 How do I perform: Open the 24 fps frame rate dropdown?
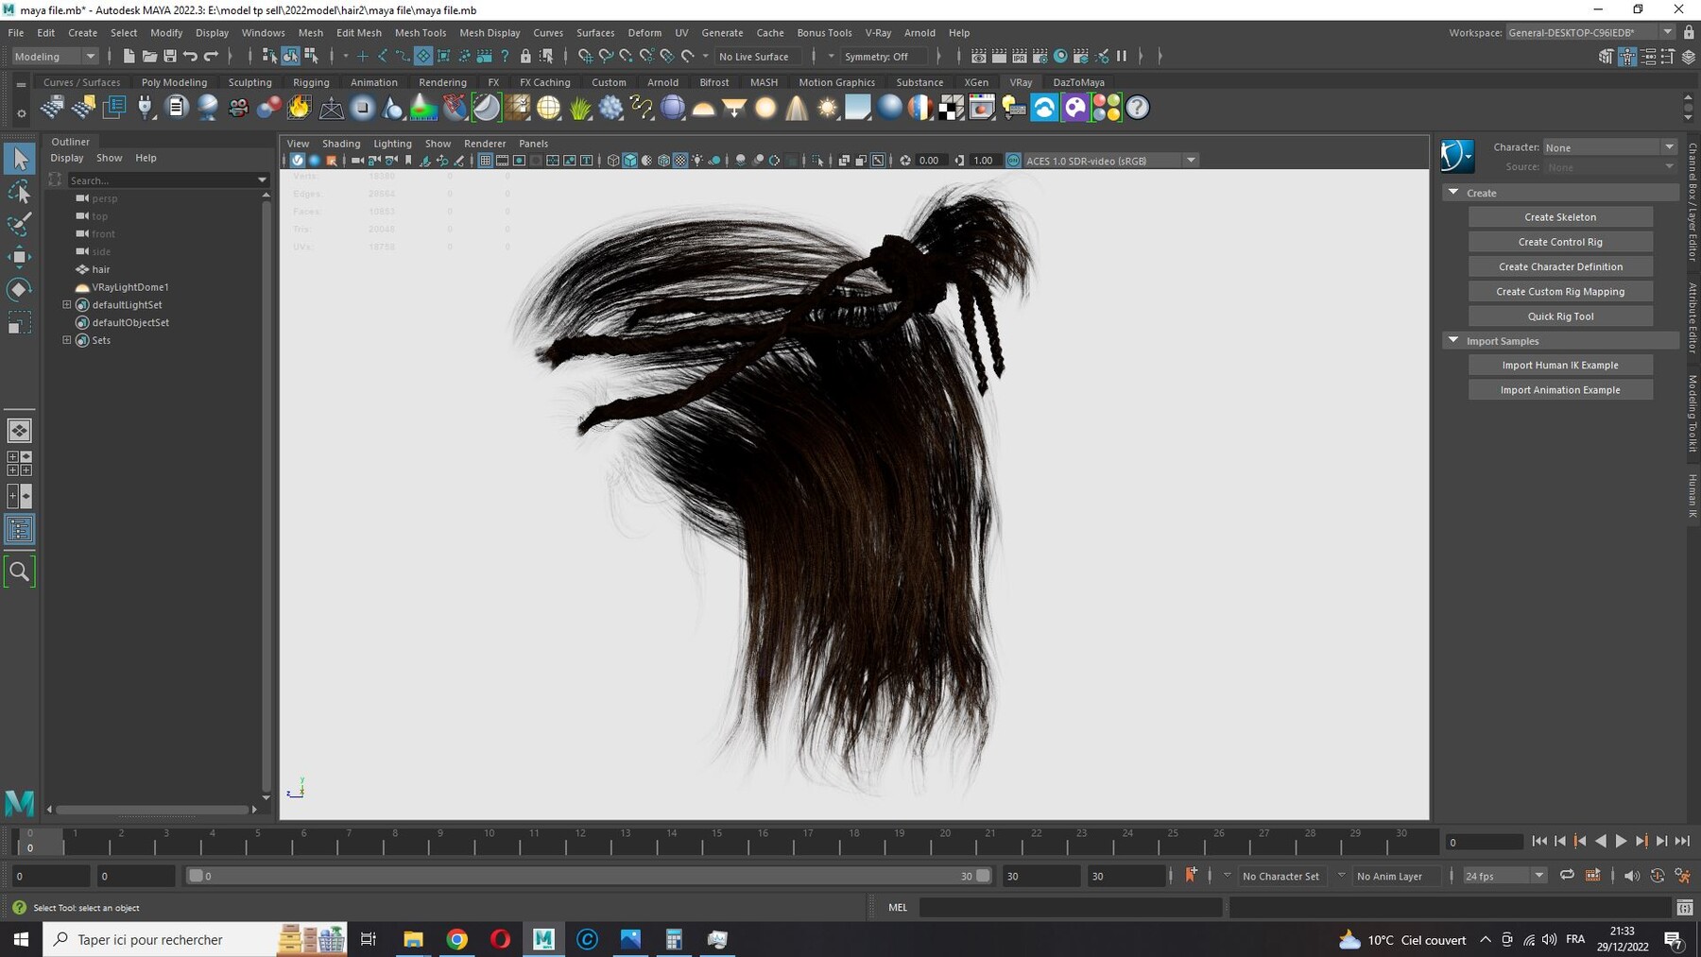click(x=1504, y=876)
